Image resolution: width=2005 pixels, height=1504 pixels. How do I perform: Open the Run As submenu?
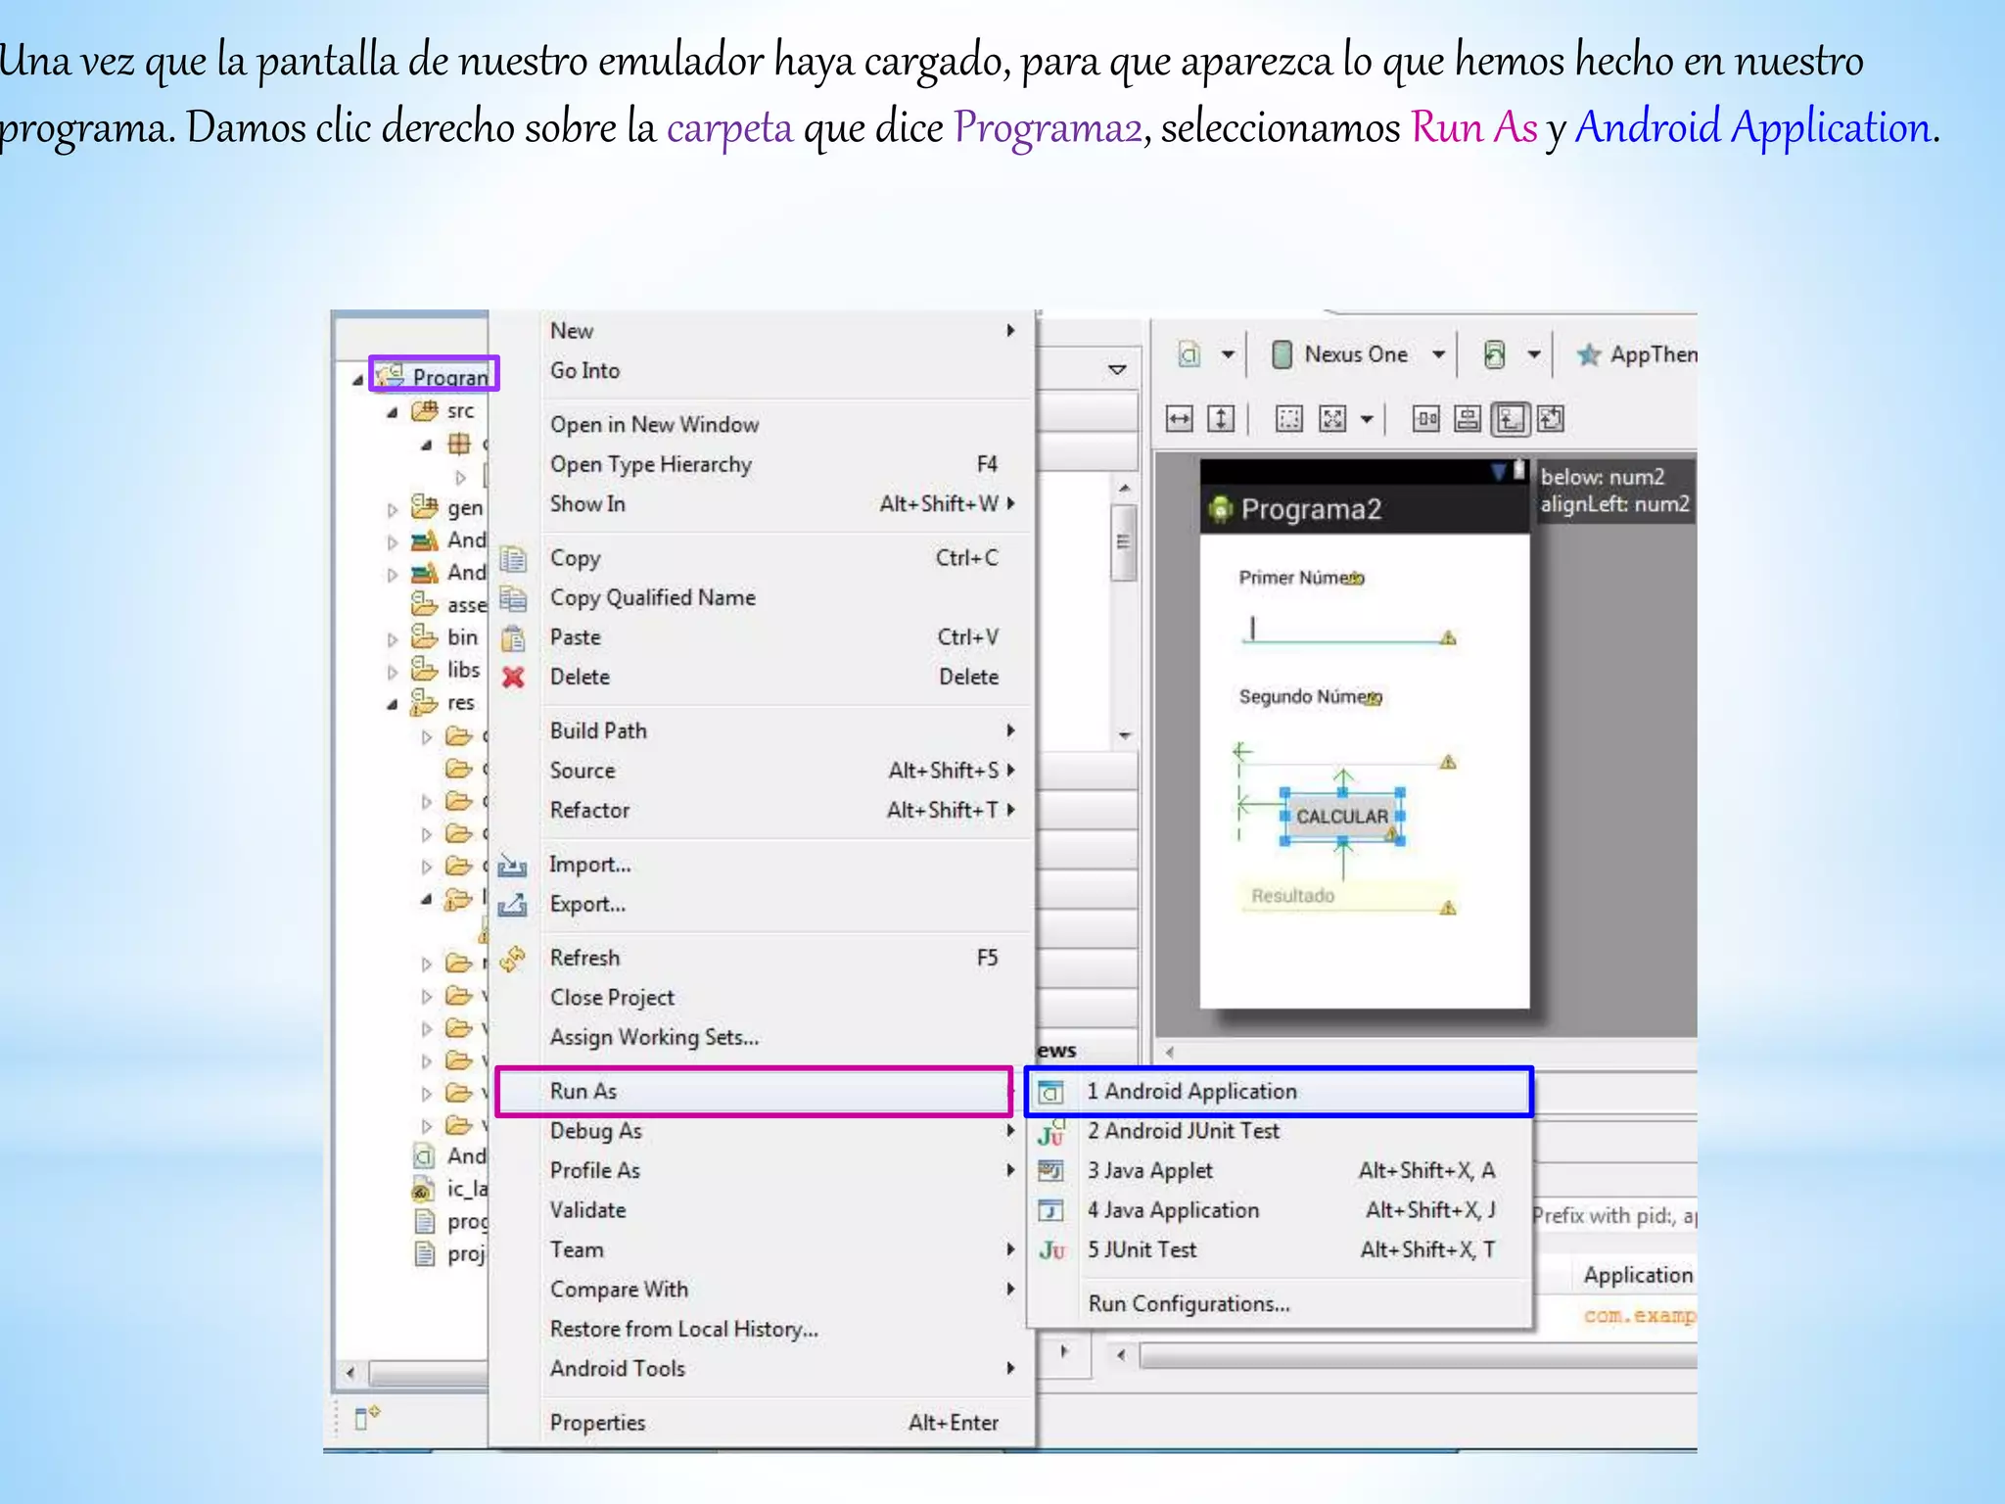754,1092
